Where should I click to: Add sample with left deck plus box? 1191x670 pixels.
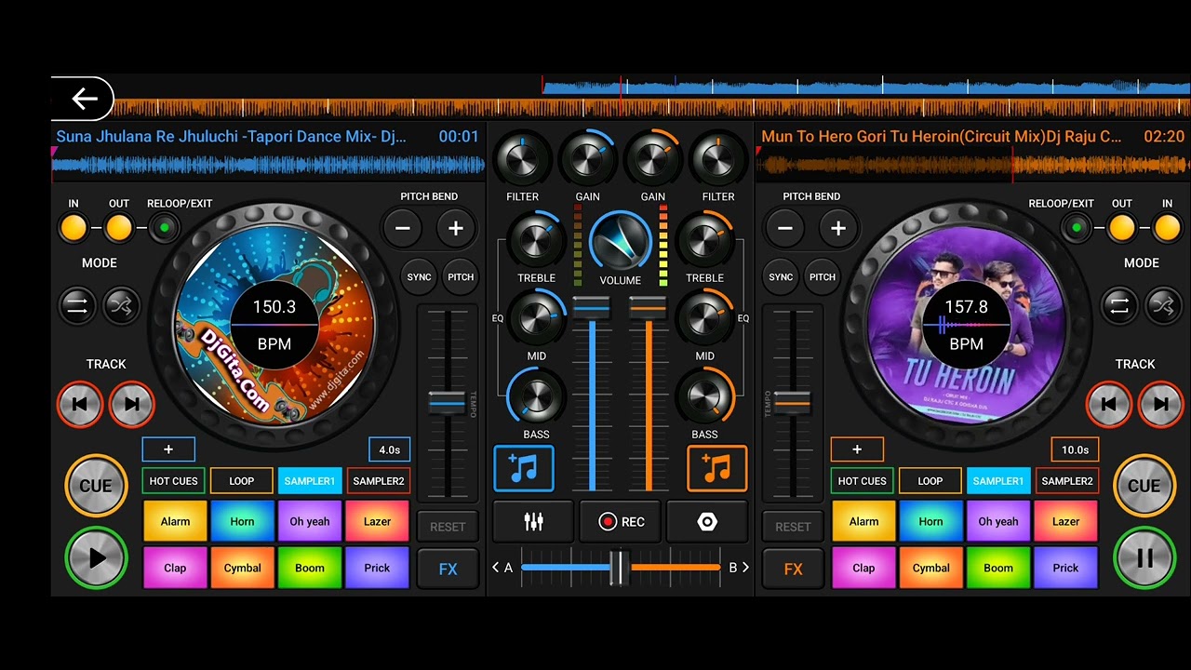pyautogui.click(x=168, y=449)
